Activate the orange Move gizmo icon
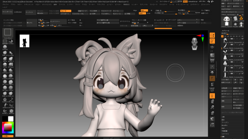The image size is (248, 139). [x=212, y=96]
